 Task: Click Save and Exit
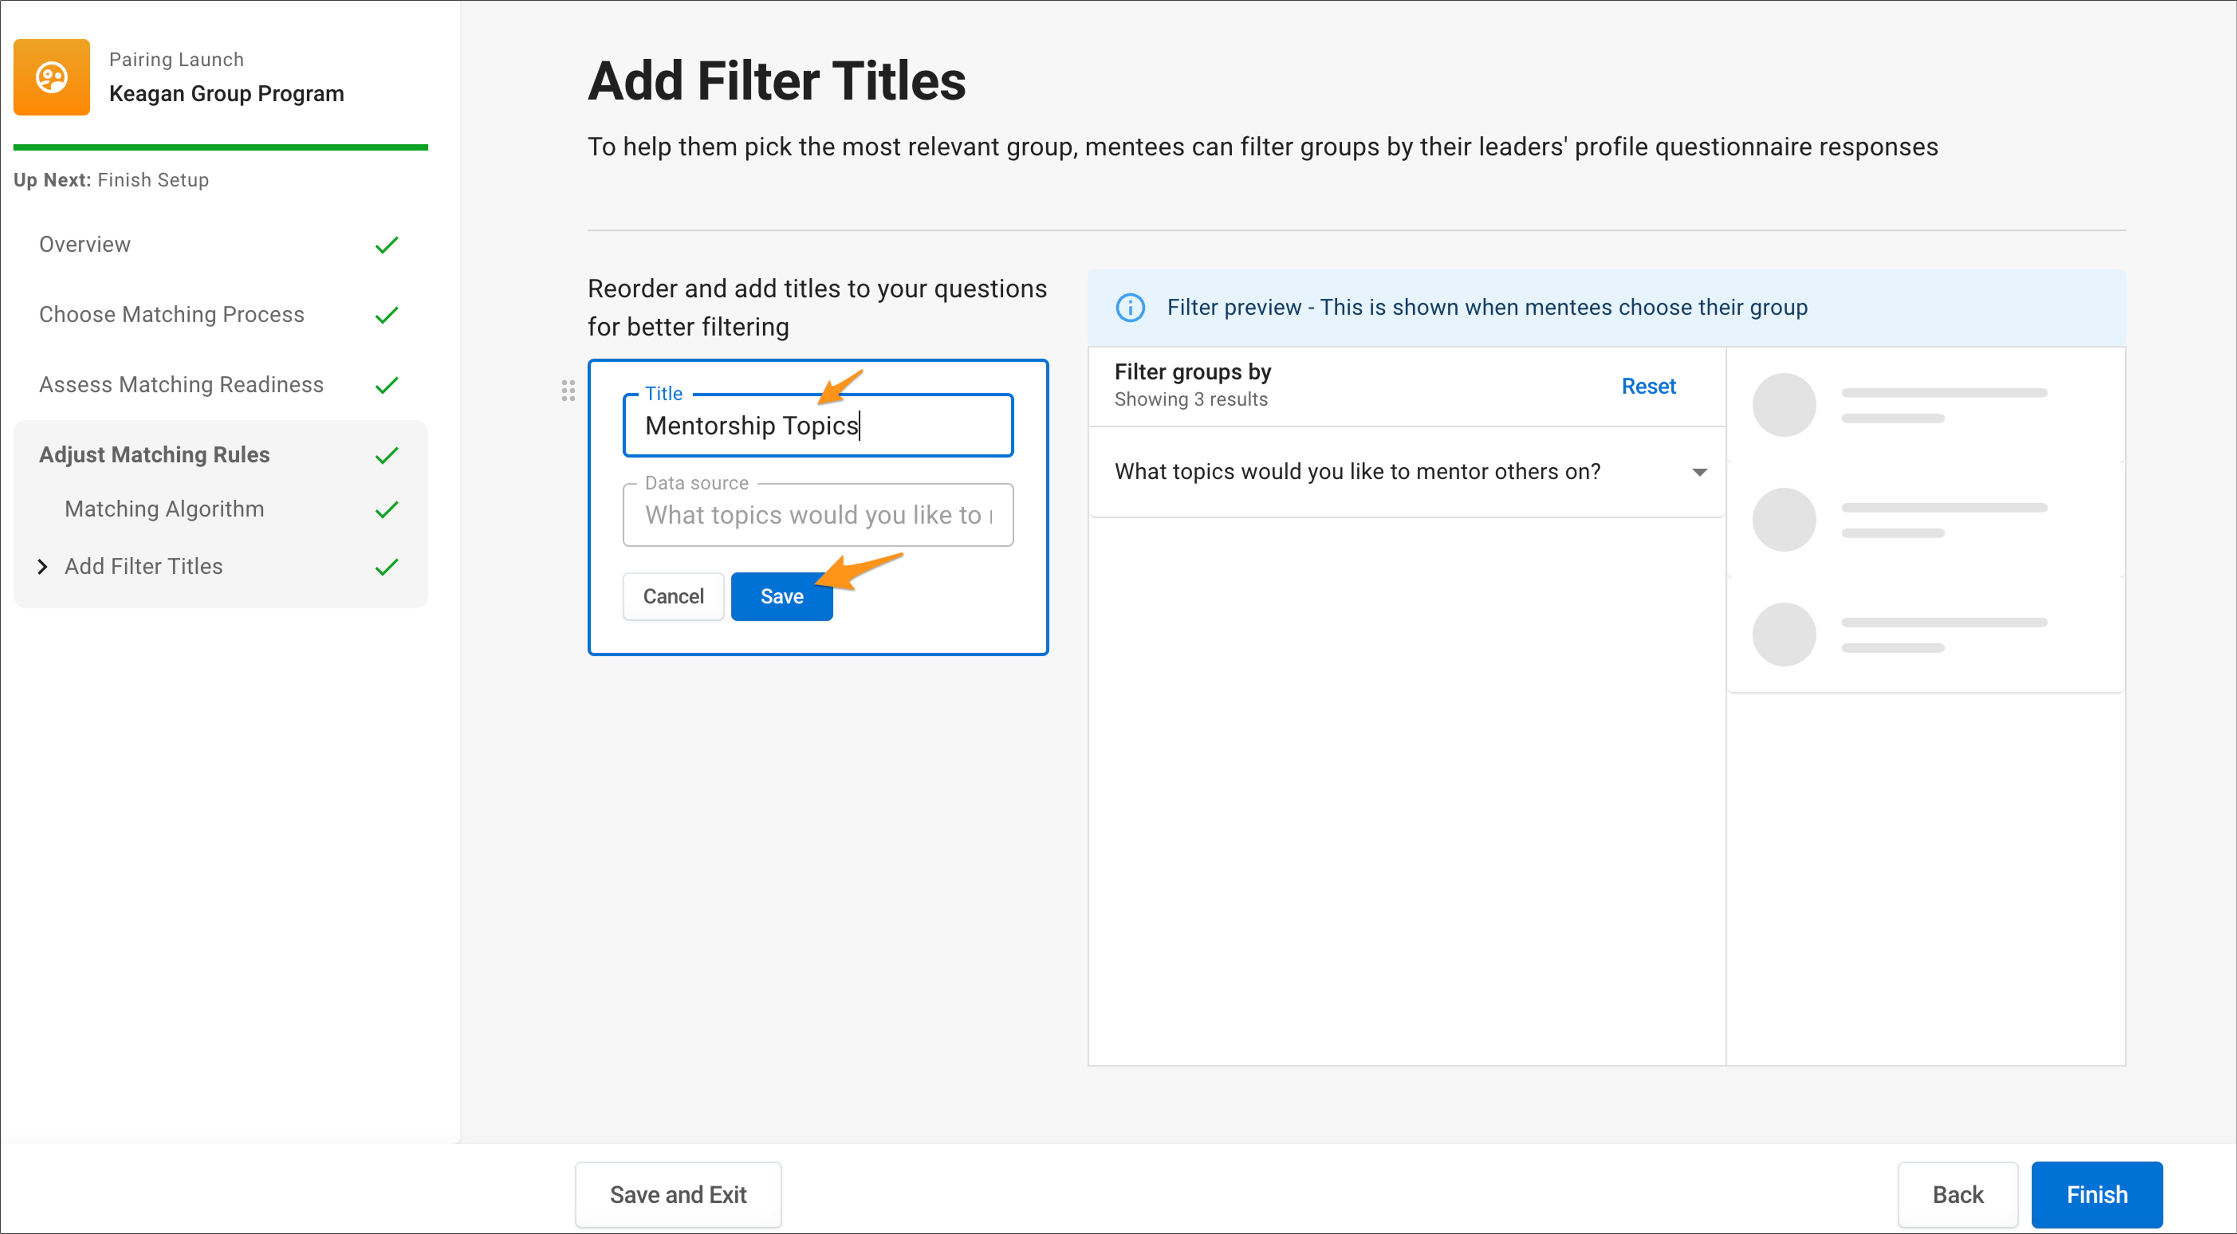pos(678,1195)
